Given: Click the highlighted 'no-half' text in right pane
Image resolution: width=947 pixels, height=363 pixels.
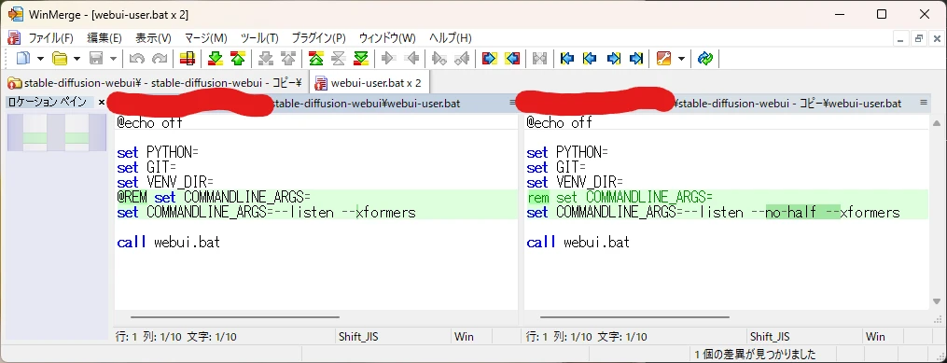Looking at the screenshot, I should (x=790, y=213).
